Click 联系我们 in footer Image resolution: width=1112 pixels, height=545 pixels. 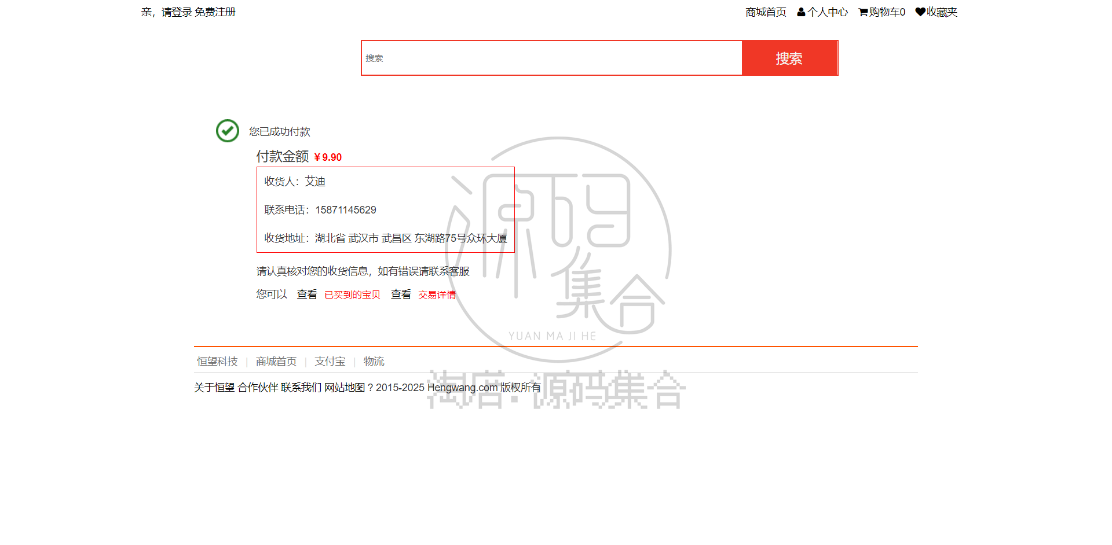tap(301, 388)
